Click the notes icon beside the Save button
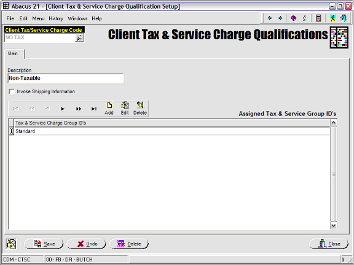Image resolution: width=354 pixels, height=265 pixels. click(11, 244)
